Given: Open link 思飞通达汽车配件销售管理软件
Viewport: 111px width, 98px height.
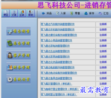Looking at the screenshot, I should pos(58,24).
